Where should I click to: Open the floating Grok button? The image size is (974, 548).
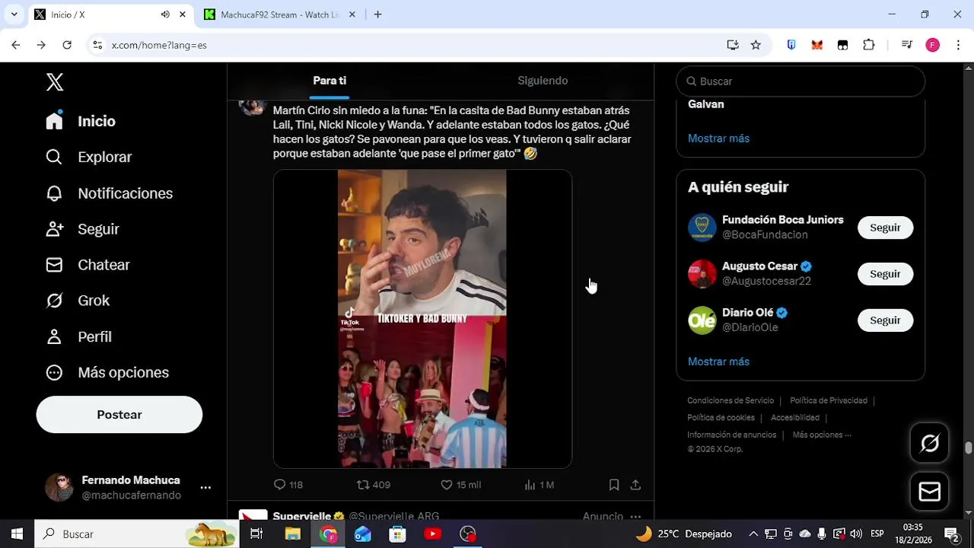(x=930, y=443)
